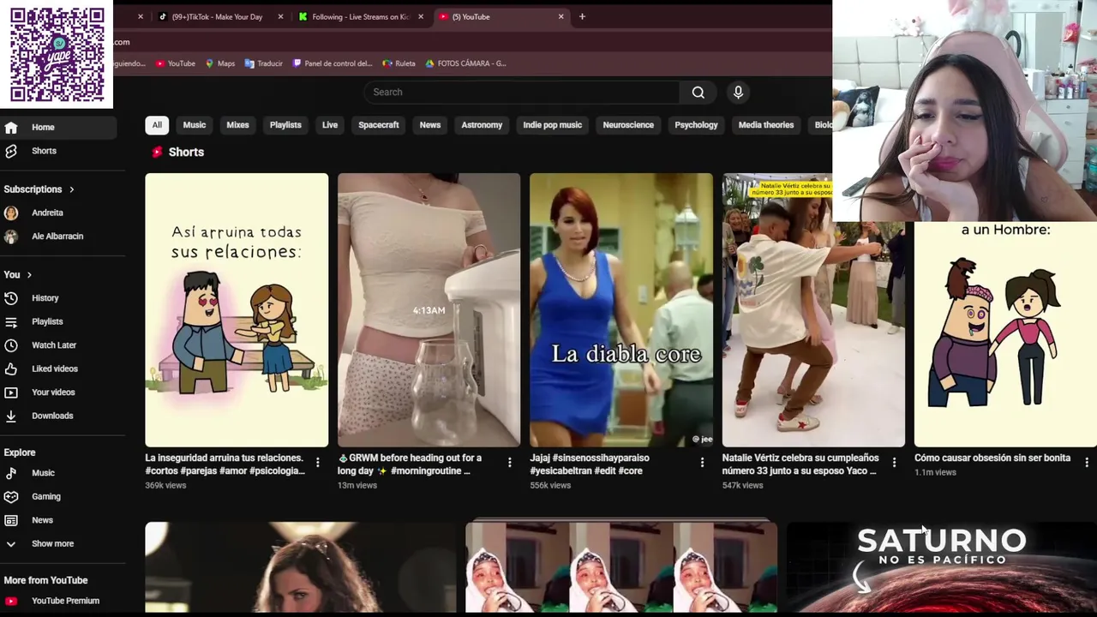This screenshot has height=617, width=1097.
Task: Open Traducir bookmark
Action: pos(263,63)
